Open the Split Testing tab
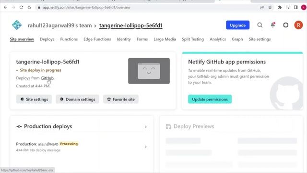Viewport: 307px width, 173px height. tap(193, 39)
